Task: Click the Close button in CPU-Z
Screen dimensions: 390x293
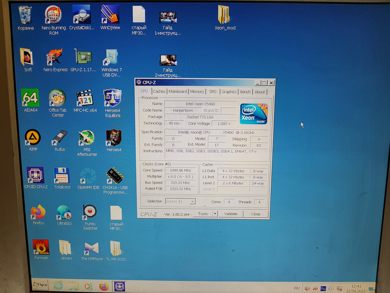Action: pyautogui.click(x=256, y=214)
